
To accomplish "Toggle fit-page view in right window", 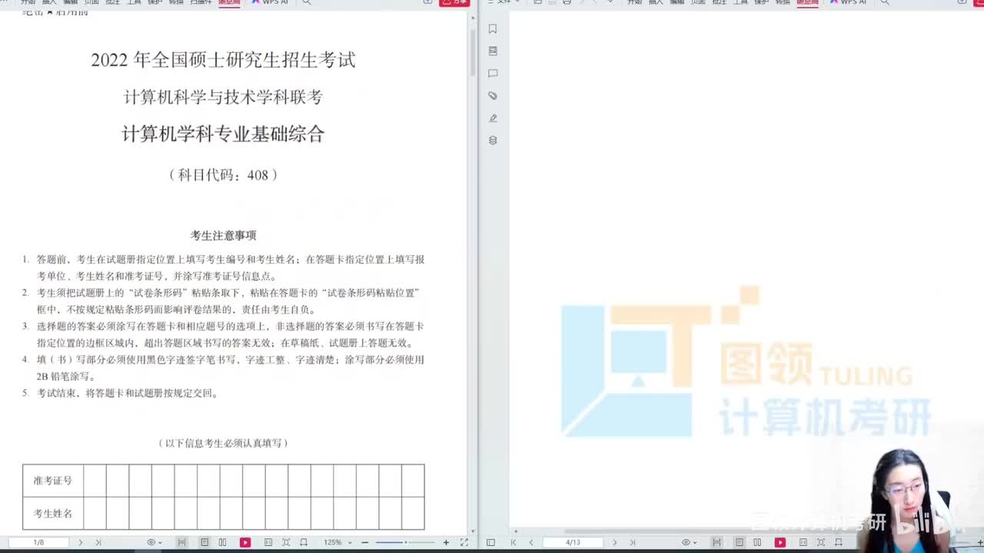I will (x=820, y=542).
